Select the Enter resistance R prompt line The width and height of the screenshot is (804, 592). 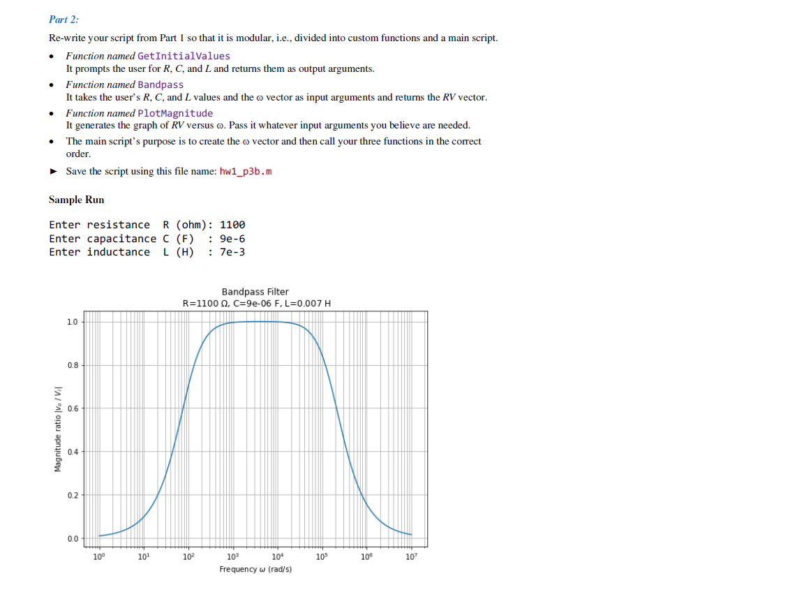(x=147, y=225)
